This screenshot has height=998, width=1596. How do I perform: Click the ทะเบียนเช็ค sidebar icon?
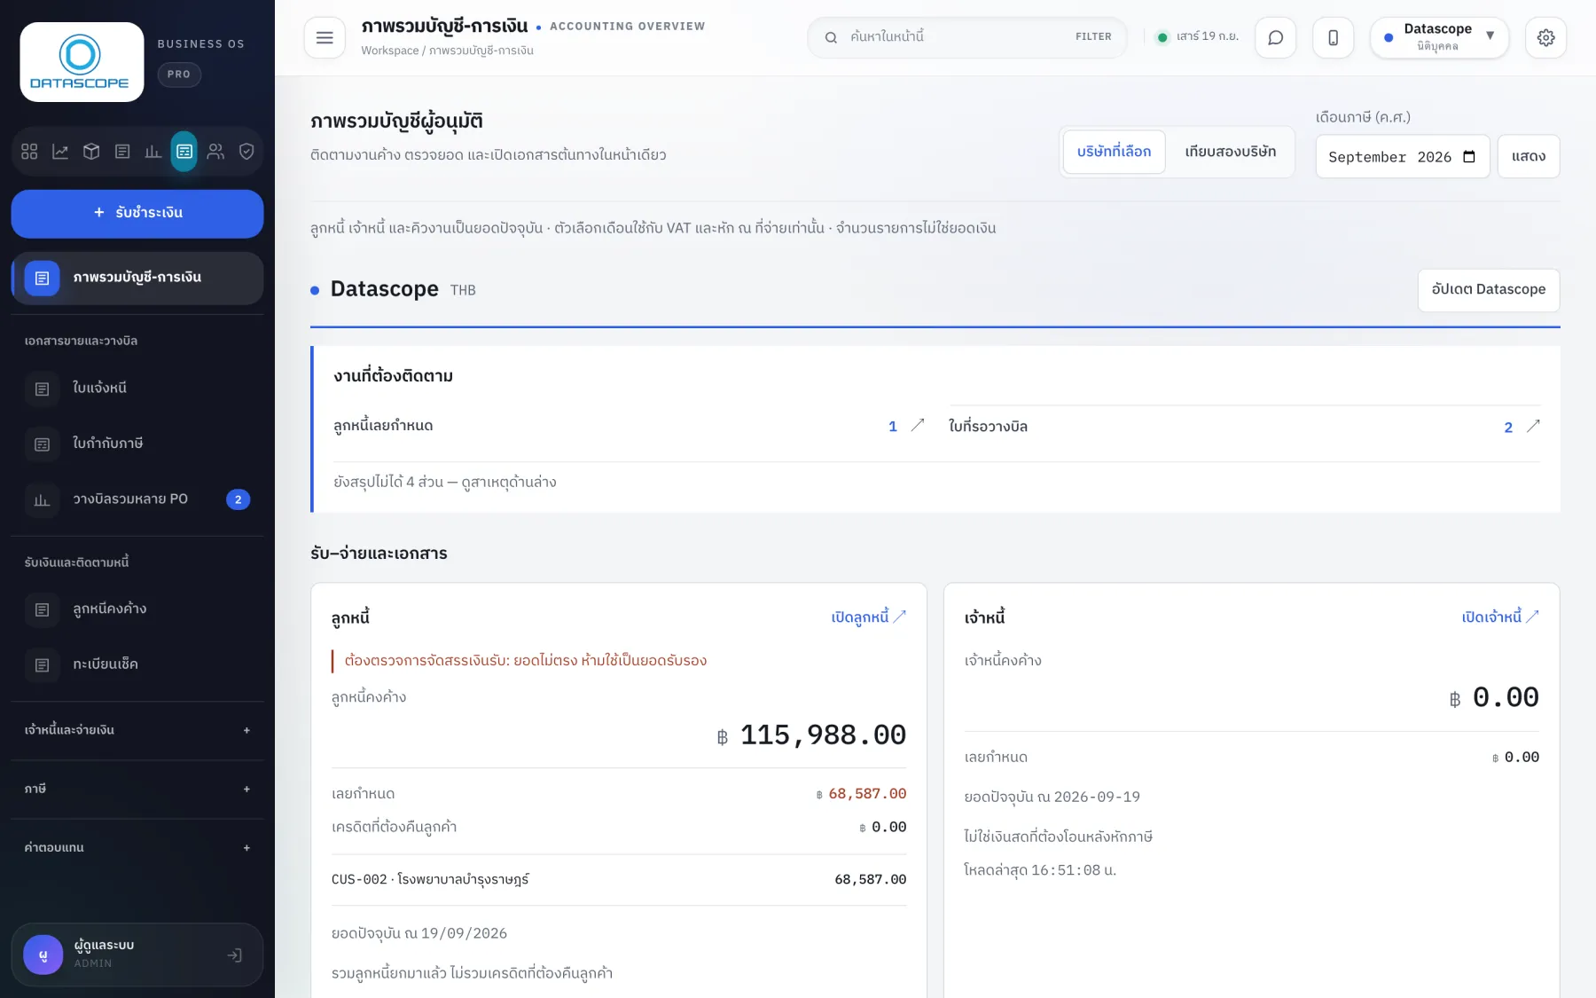42,664
